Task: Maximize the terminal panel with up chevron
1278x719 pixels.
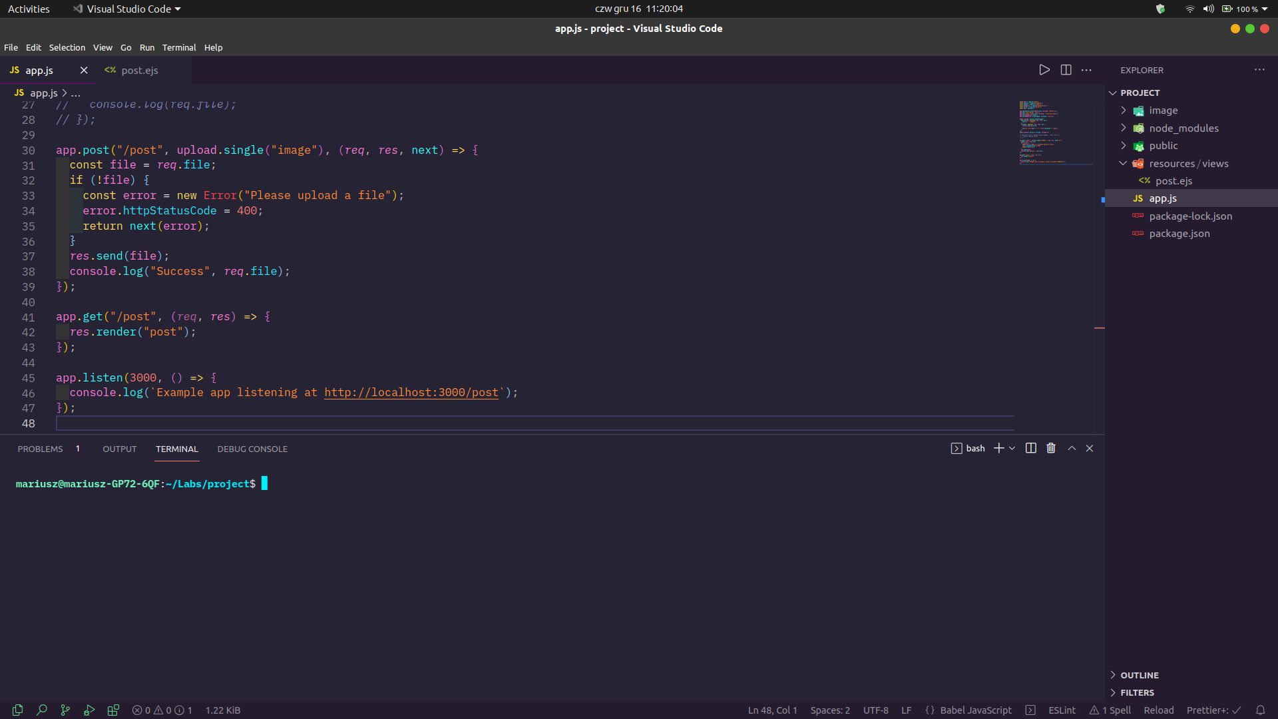Action: [x=1072, y=449]
